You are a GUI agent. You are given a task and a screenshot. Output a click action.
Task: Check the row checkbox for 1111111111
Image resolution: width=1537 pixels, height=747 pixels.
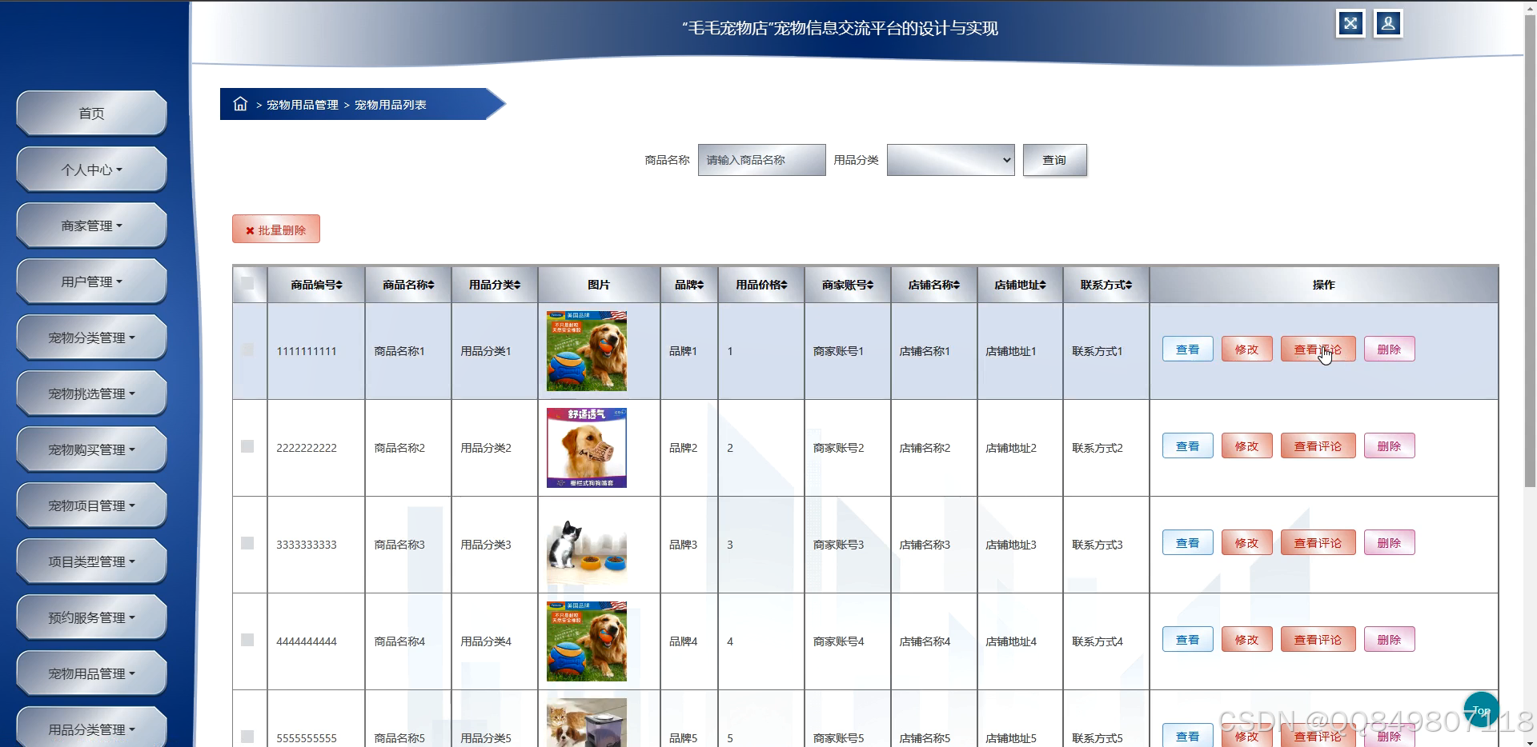[x=247, y=350]
